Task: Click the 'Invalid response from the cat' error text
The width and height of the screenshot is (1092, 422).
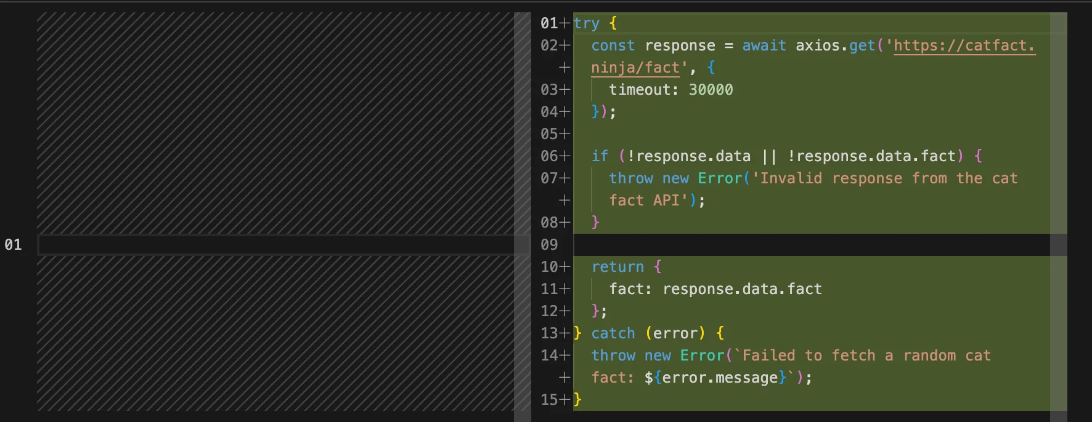Action: pyautogui.click(x=889, y=178)
